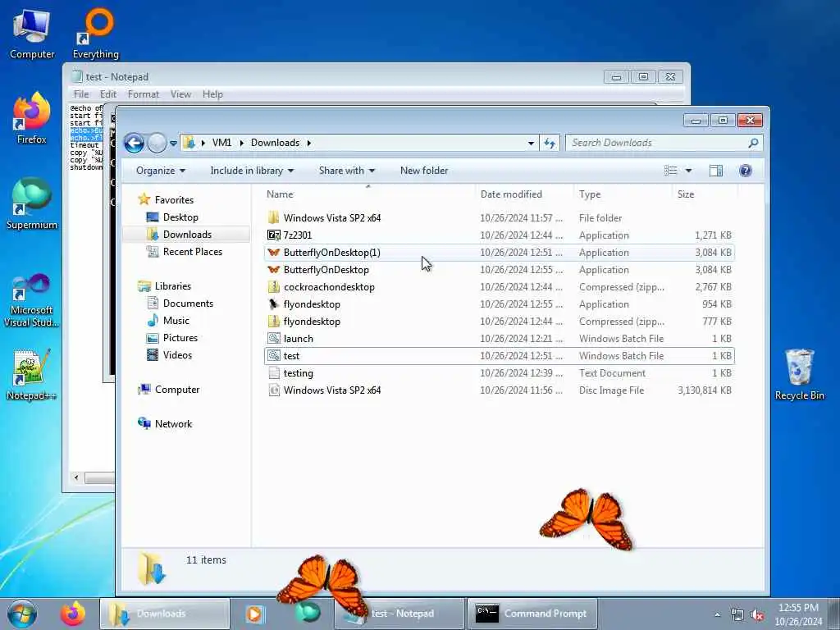The image size is (840, 630).
Task: Expand breadcrumb arrow after Downloads
Action: [309, 143]
